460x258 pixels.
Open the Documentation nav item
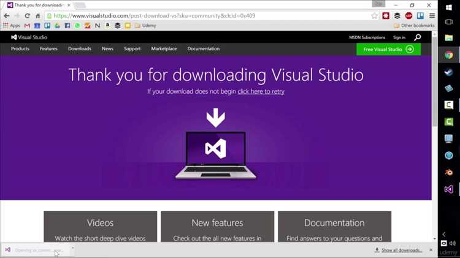(203, 48)
